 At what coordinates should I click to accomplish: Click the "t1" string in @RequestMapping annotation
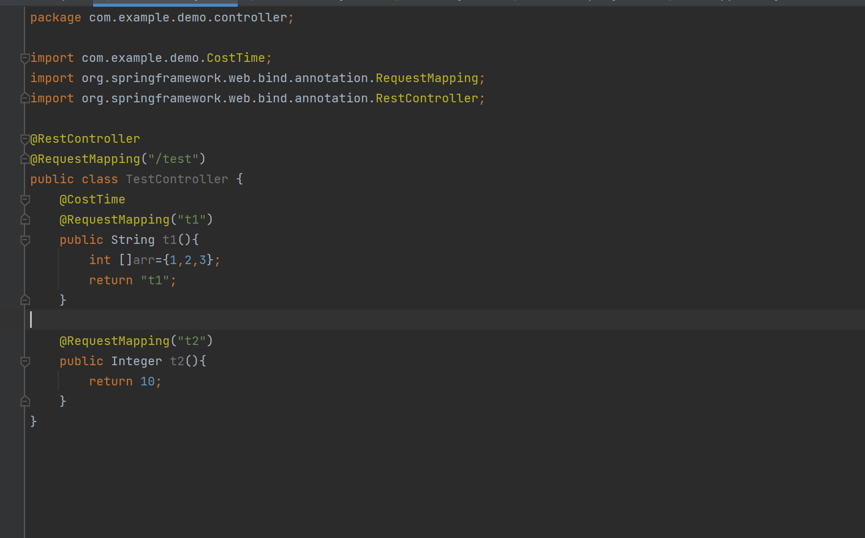(x=192, y=219)
